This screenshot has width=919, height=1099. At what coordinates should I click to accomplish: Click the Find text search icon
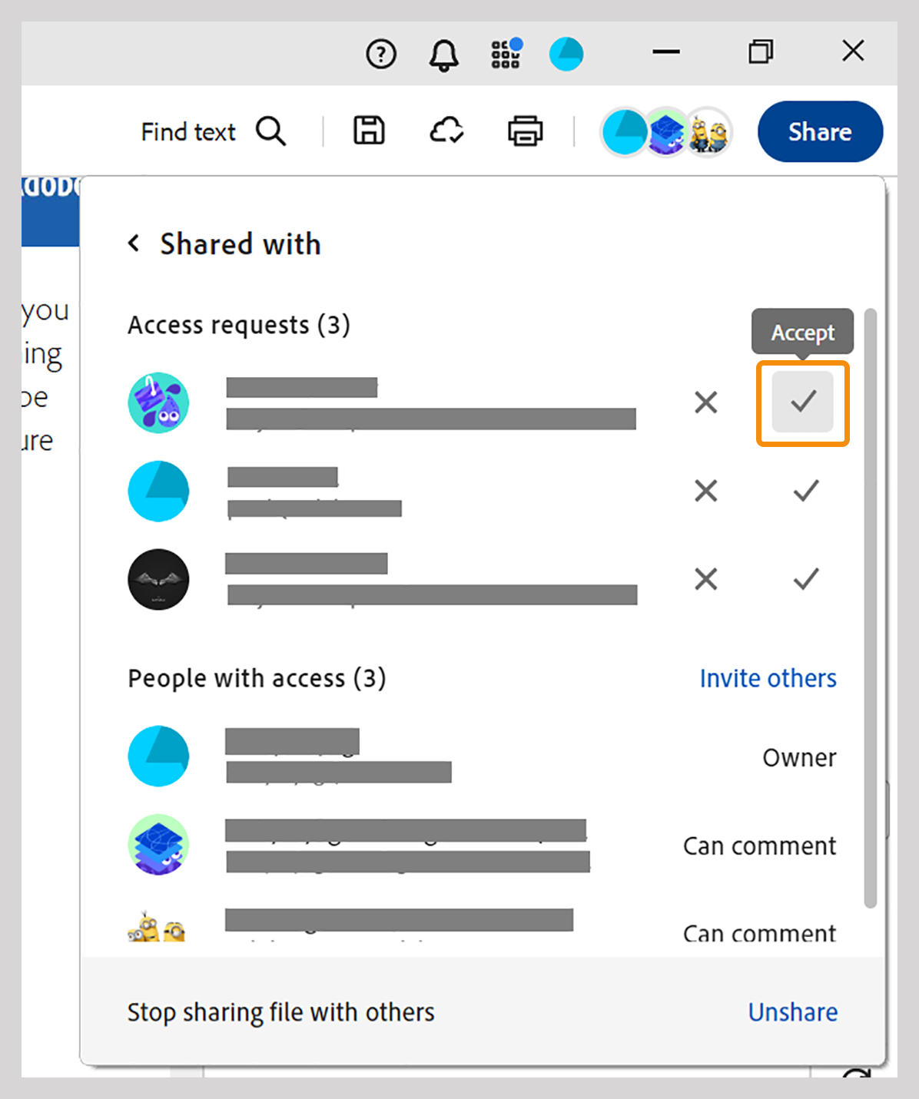tap(270, 131)
